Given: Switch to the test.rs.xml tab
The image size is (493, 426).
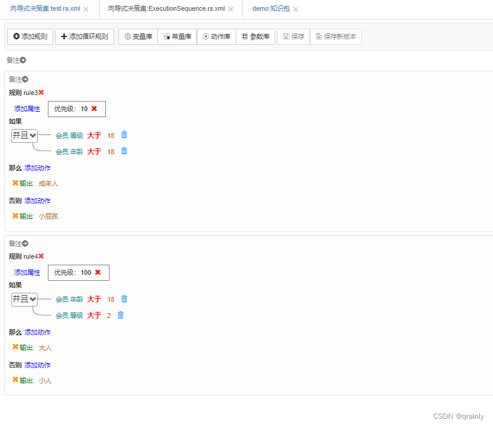Looking at the screenshot, I should (x=45, y=9).
